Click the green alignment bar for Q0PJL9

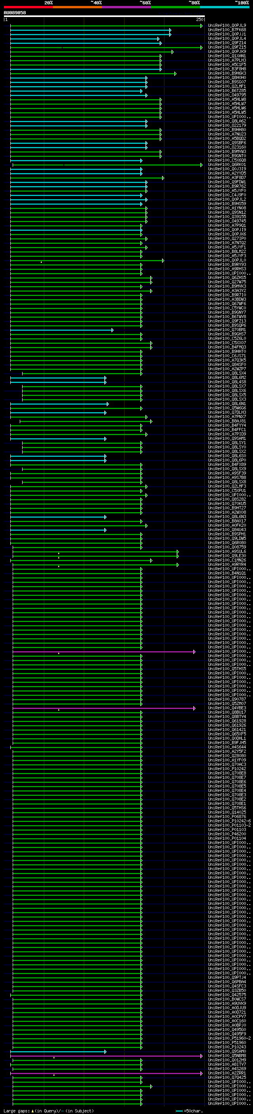tap(106, 26)
